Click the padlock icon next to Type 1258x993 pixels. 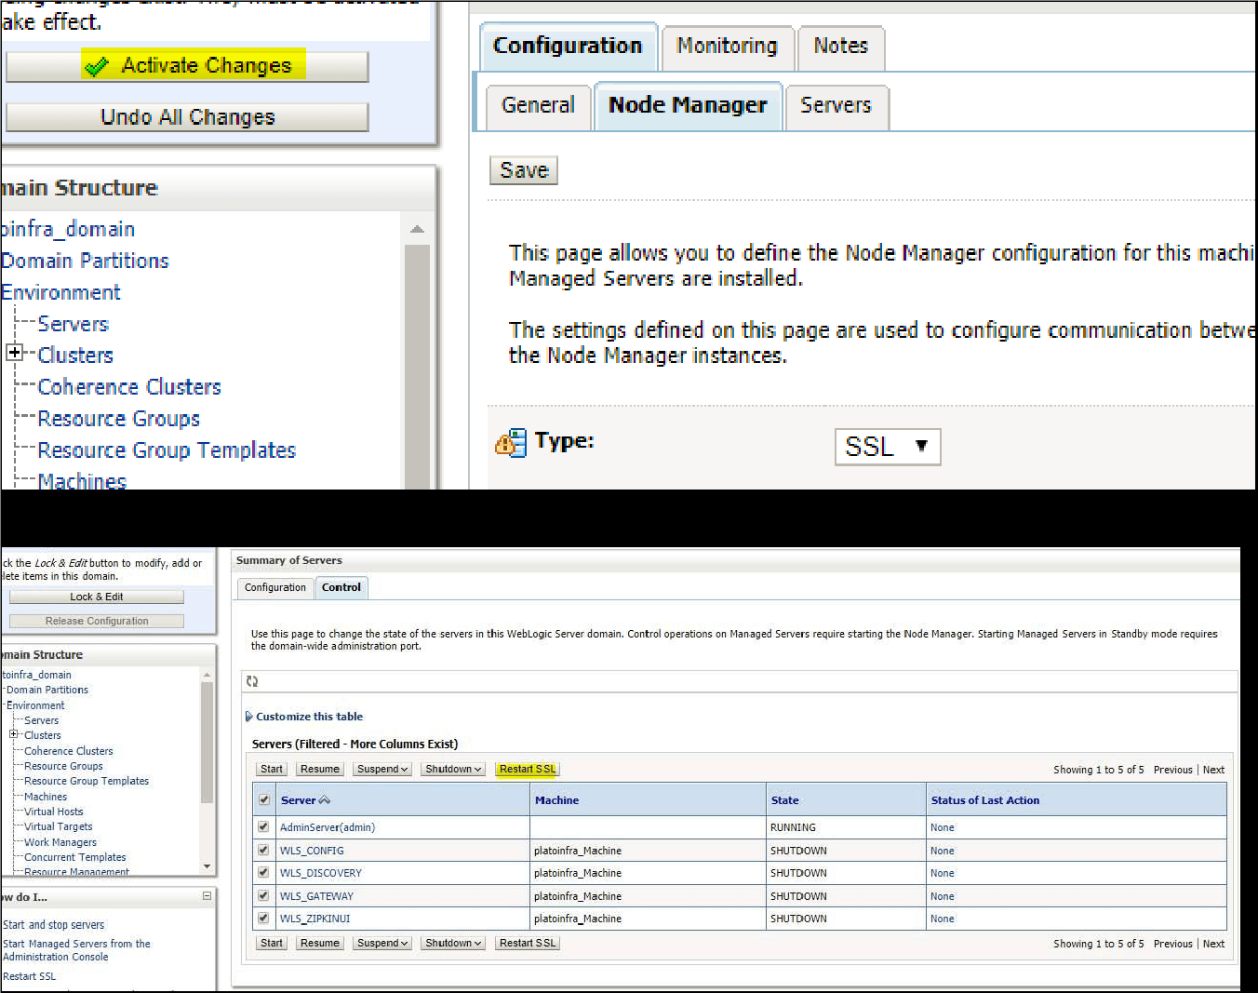[x=511, y=443]
